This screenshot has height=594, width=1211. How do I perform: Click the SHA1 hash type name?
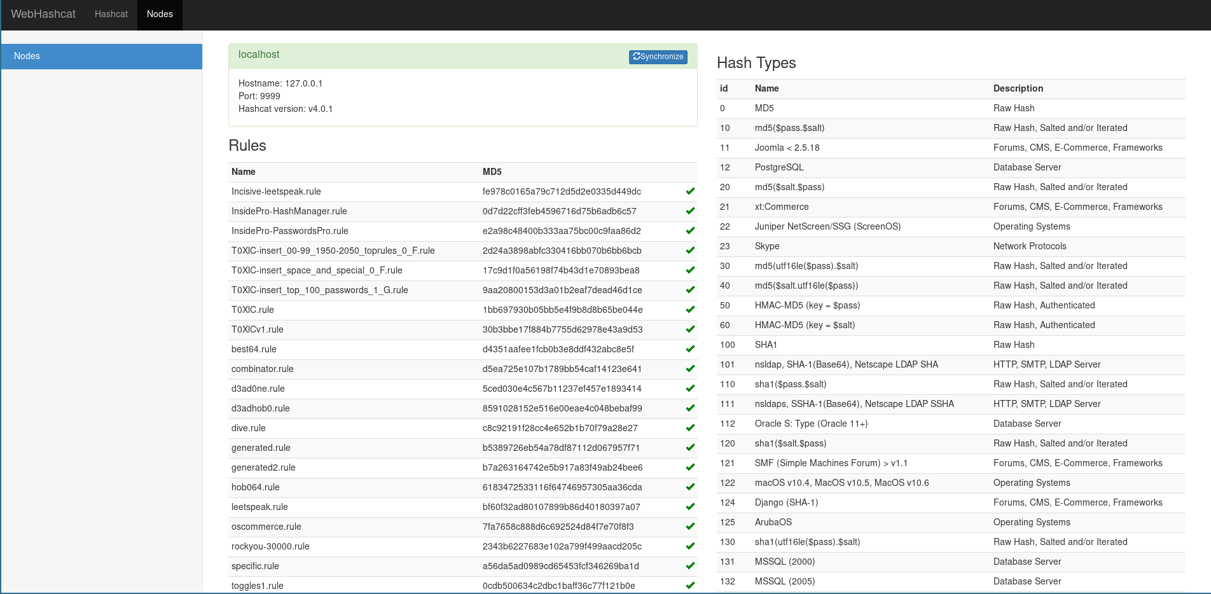(x=766, y=345)
